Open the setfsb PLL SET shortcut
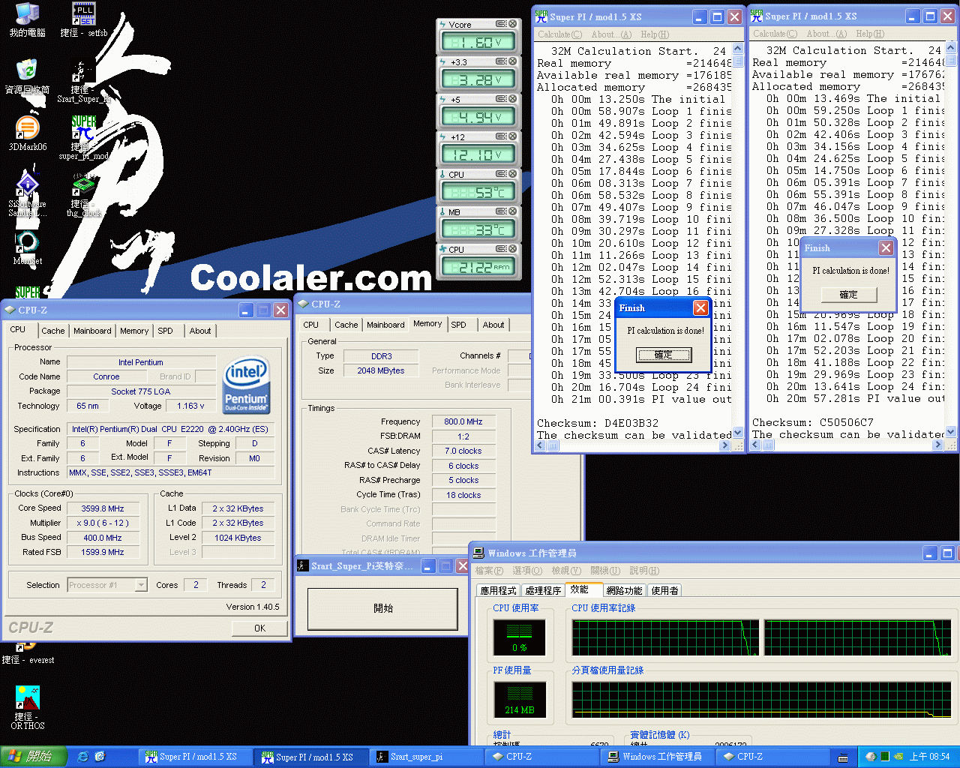Viewport: 960px width, 768px height. pyautogui.click(x=83, y=15)
